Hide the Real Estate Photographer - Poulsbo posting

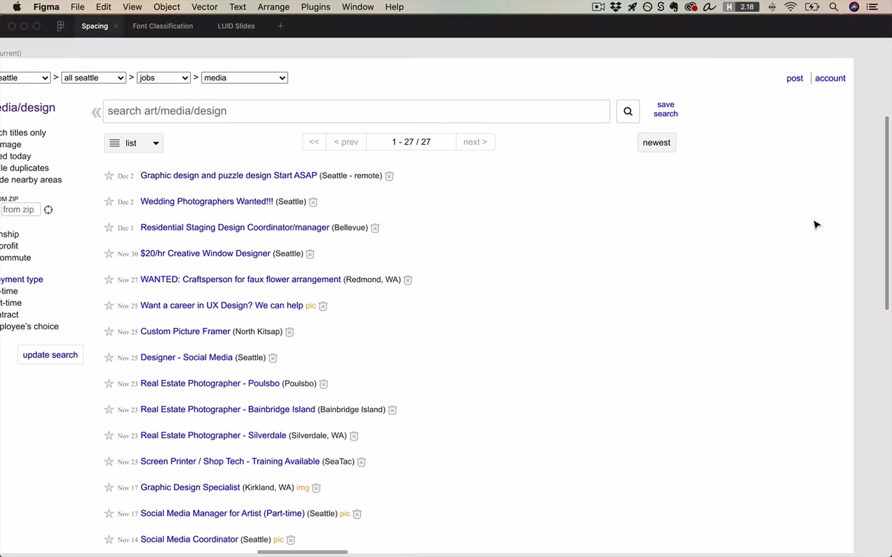(323, 384)
